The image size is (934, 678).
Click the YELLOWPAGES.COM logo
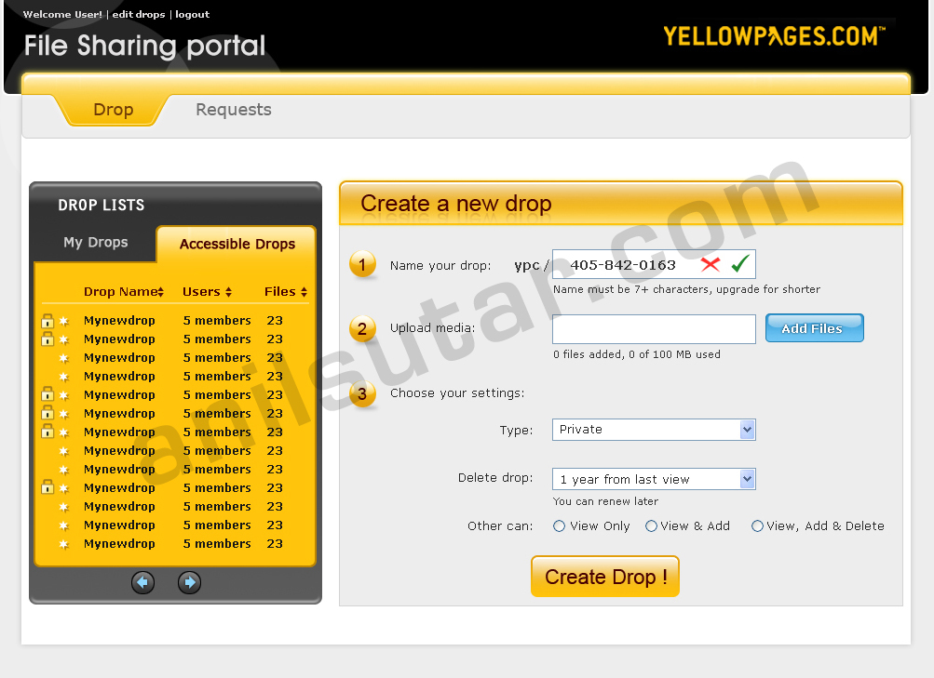coord(774,36)
